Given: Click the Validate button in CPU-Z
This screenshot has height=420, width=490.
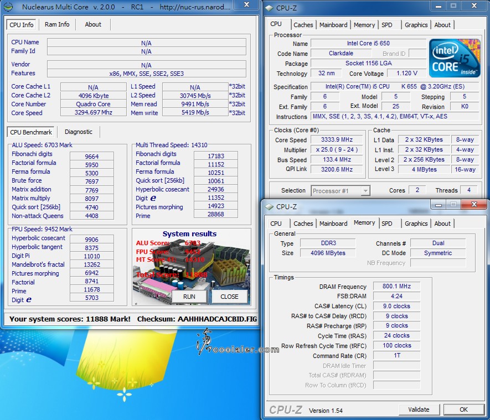Looking at the screenshot, I should pos(419,409).
